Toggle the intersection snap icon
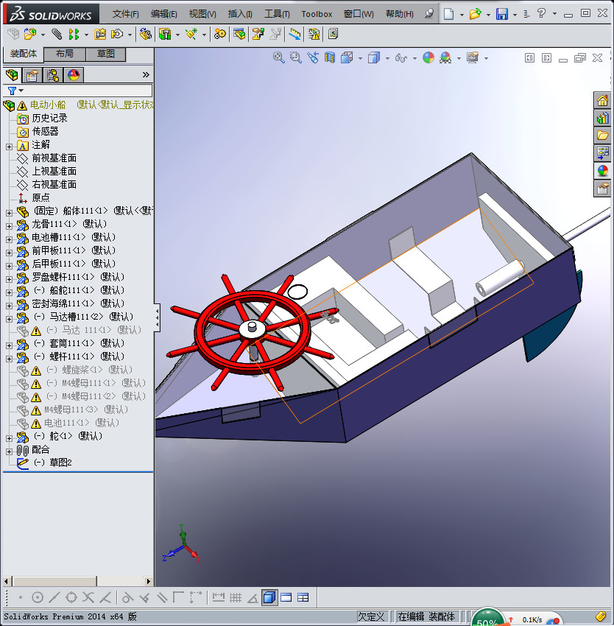 88,598
